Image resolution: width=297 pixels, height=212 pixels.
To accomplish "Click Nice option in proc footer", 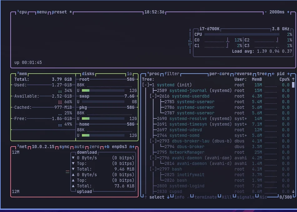I will [x=263, y=197].
